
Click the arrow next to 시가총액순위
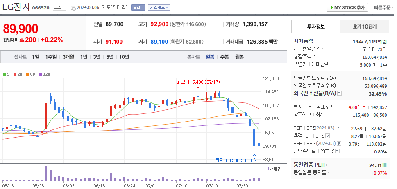(322, 49)
